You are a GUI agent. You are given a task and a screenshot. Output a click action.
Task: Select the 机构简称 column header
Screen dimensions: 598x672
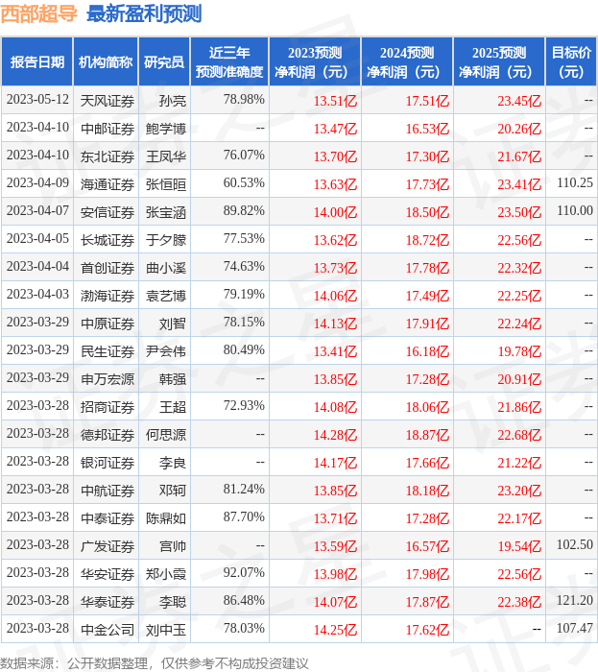106,61
